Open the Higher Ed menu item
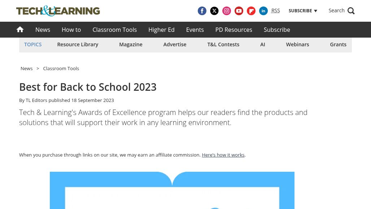 pyautogui.click(x=161, y=30)
